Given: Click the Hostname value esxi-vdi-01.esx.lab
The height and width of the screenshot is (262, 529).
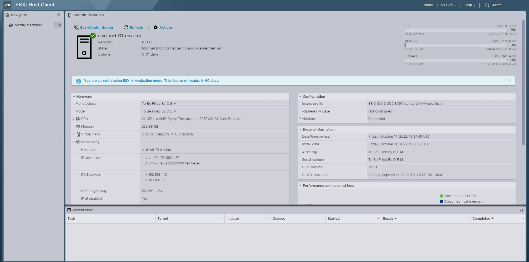Looking at the screenshot, I should tap(156, 150).
